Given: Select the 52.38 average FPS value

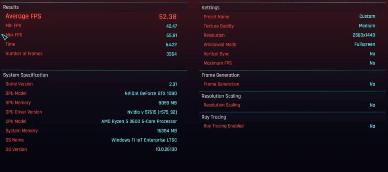Looking at the screenshot, I should pos(168,17).
